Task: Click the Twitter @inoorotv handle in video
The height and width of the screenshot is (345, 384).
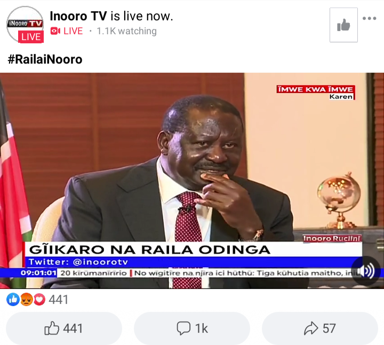Action: pos(78,262)
